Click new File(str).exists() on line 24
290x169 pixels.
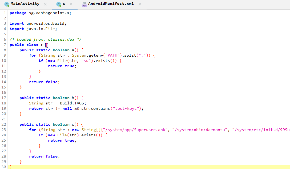click(x=75, y=135)
